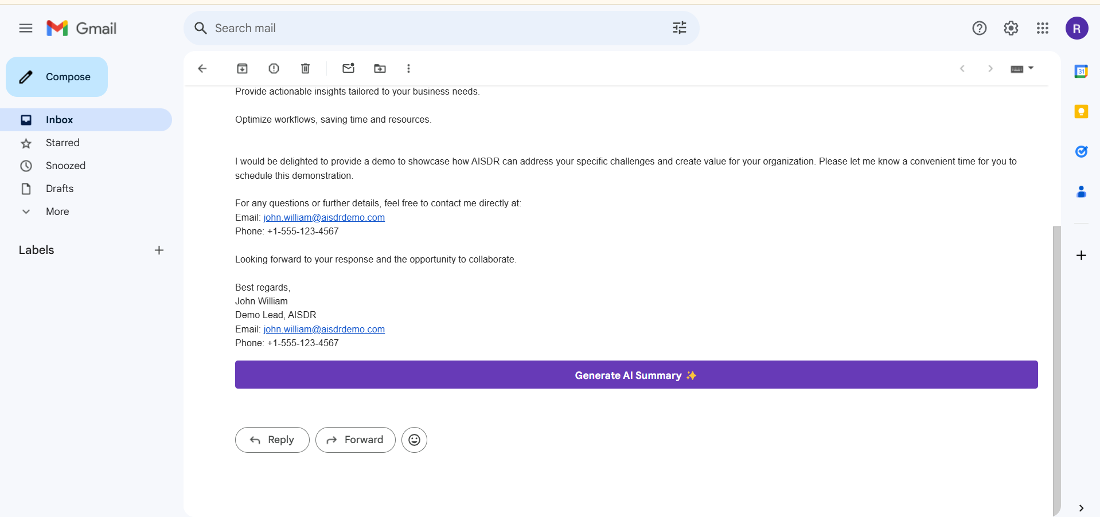
Task: Go to newer email arrow
Action: click(x=962, y=69)
